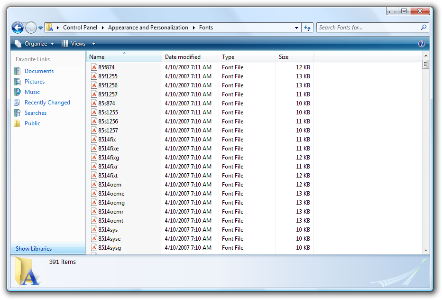Click the scrollbar up arrow

(x=426, y=56)
